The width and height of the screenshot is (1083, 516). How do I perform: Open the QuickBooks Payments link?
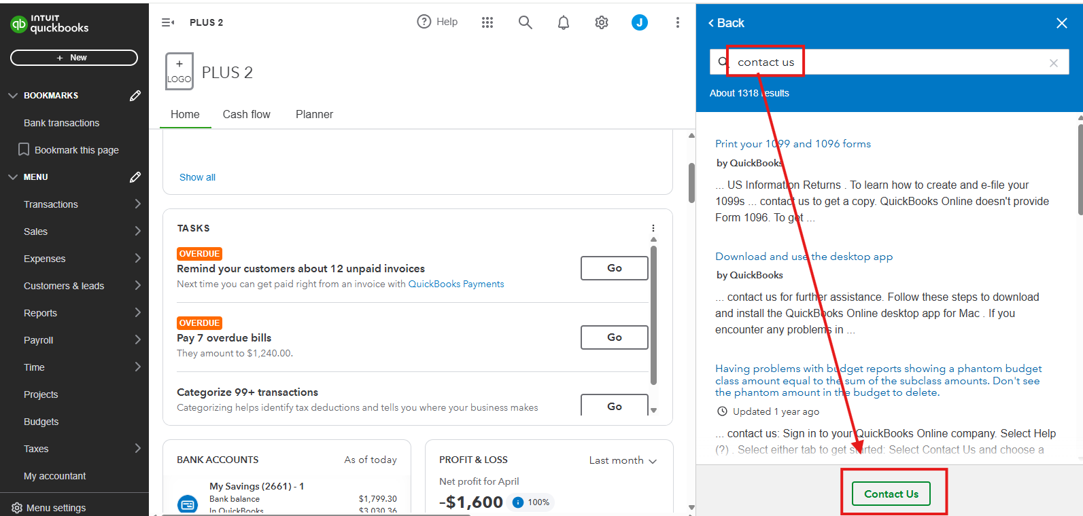point(456,284)
